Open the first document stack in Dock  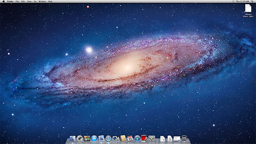point(162,139)
